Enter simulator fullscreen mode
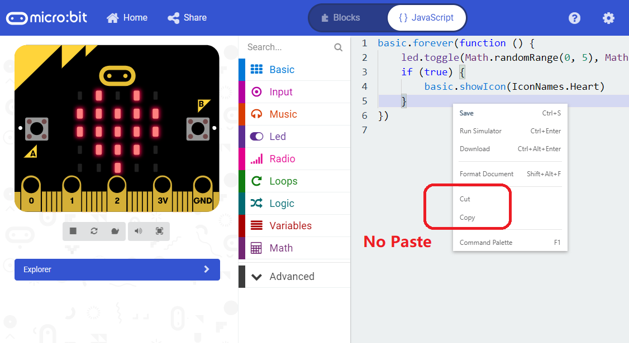The width and height of the screenshot is (629, 343). pyautogui.click(x=158, y=231)
